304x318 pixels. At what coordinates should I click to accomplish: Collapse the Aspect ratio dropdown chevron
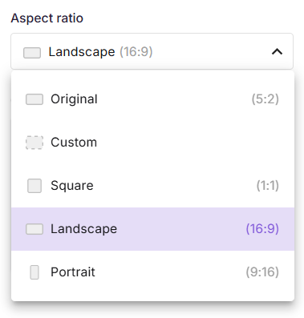pos(277,51)
